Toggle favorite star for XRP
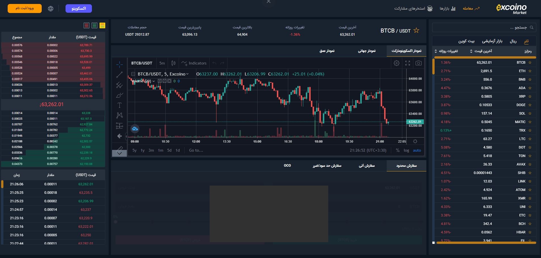The height and width of the screenshot is (258, 541). [530, 96]
